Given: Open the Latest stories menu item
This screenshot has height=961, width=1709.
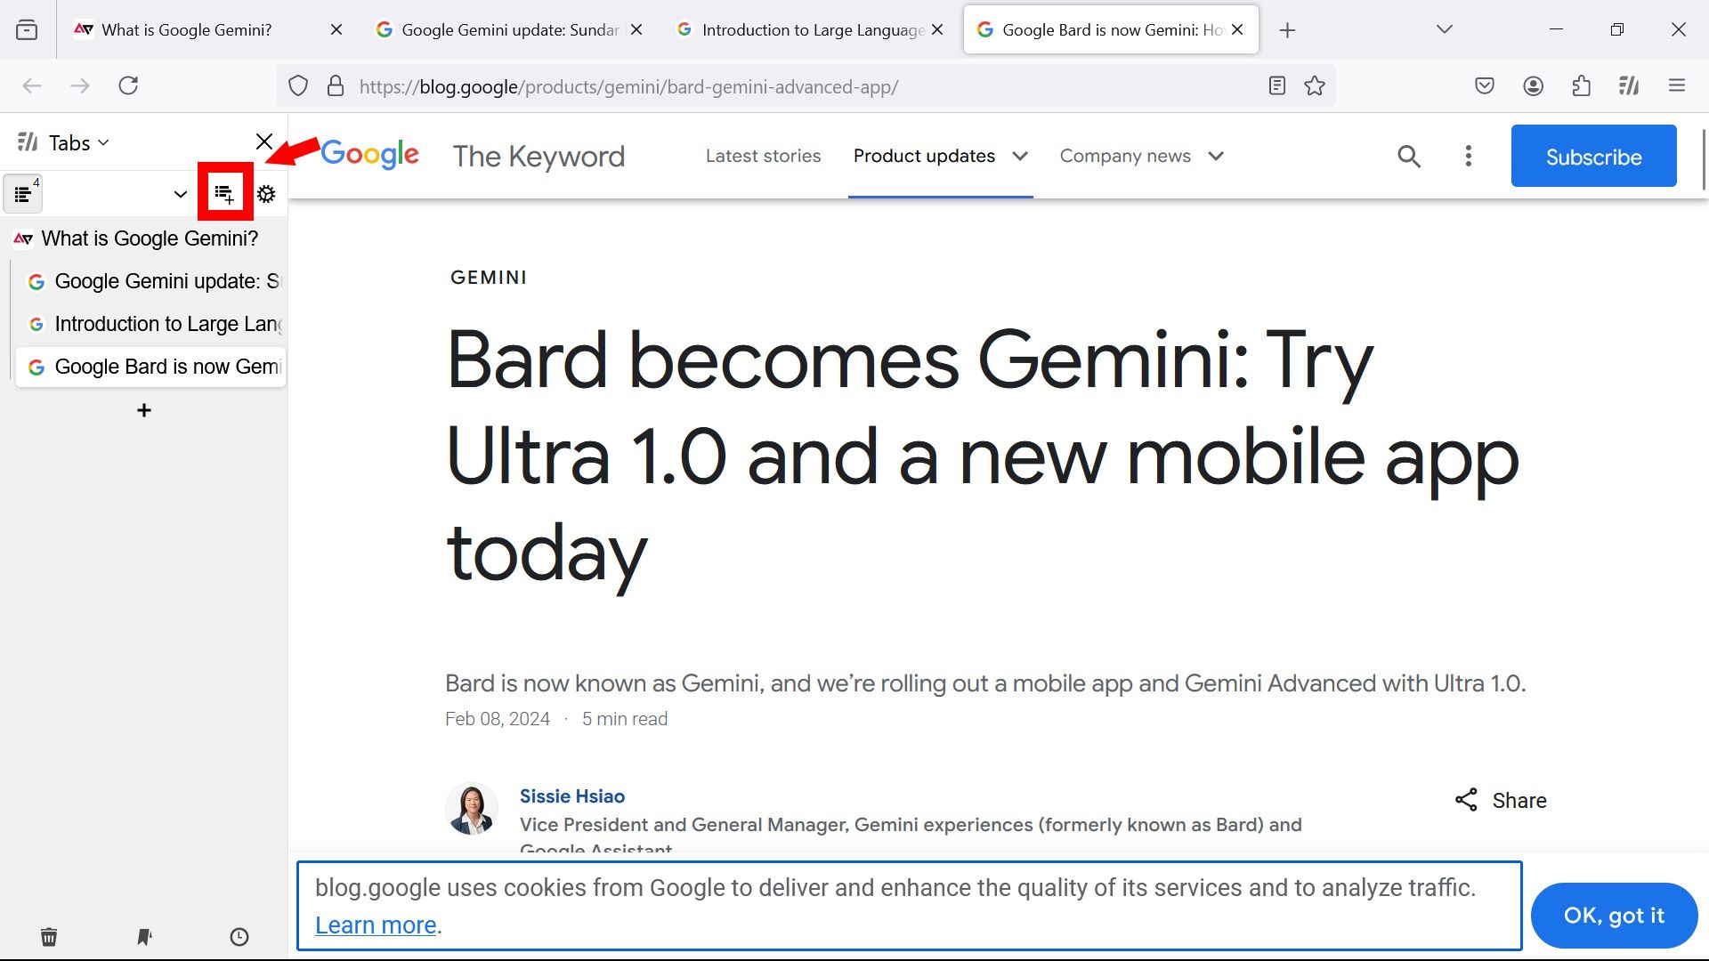Looking at the screenshot, I should (x=763, y=156).
